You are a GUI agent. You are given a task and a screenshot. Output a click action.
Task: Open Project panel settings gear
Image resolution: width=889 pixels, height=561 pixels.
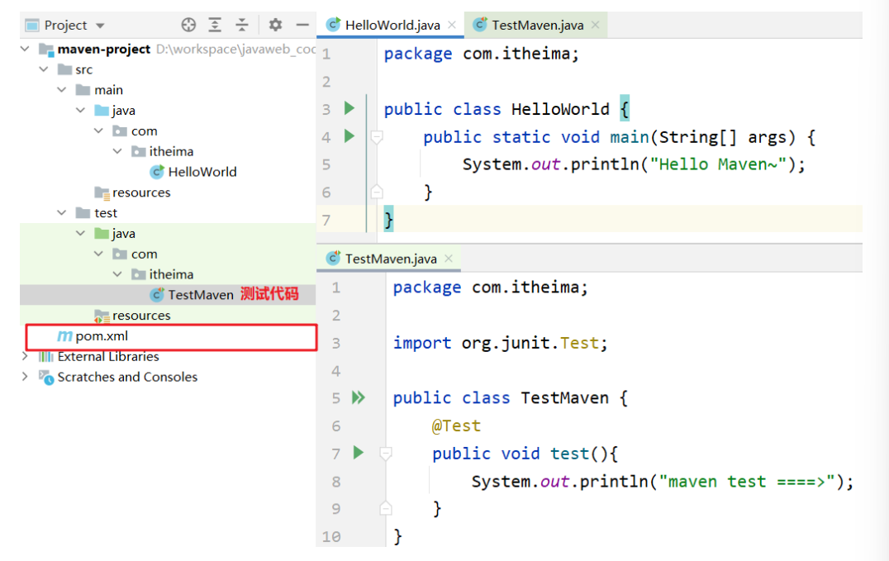pyautogui.click(x=276, y=25)
